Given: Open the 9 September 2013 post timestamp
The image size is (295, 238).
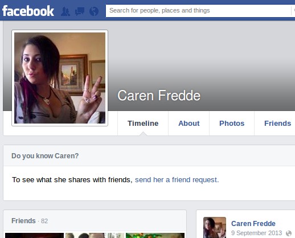Looking at the screenshot, I should 256,233.
